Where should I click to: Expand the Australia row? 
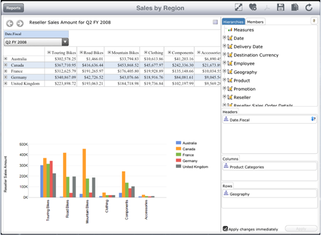pos(6,59)
